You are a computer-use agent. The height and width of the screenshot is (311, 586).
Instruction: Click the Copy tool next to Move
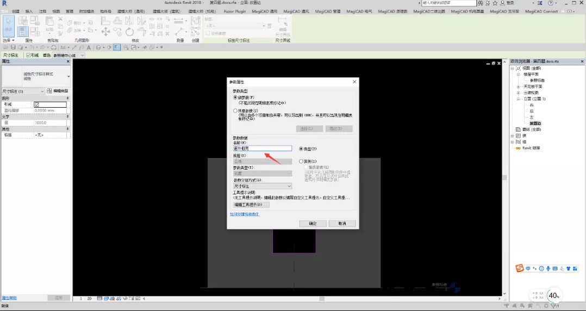click(118, 32)
